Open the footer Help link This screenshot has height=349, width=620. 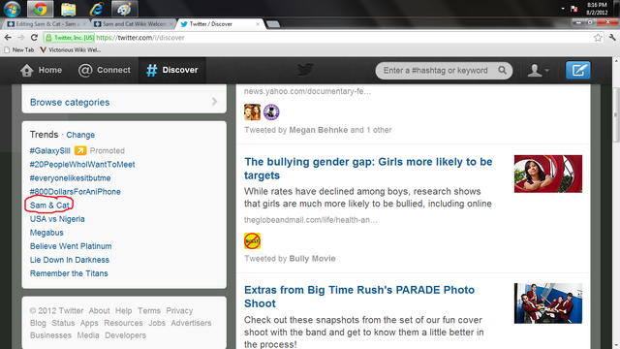pos(123,310)
